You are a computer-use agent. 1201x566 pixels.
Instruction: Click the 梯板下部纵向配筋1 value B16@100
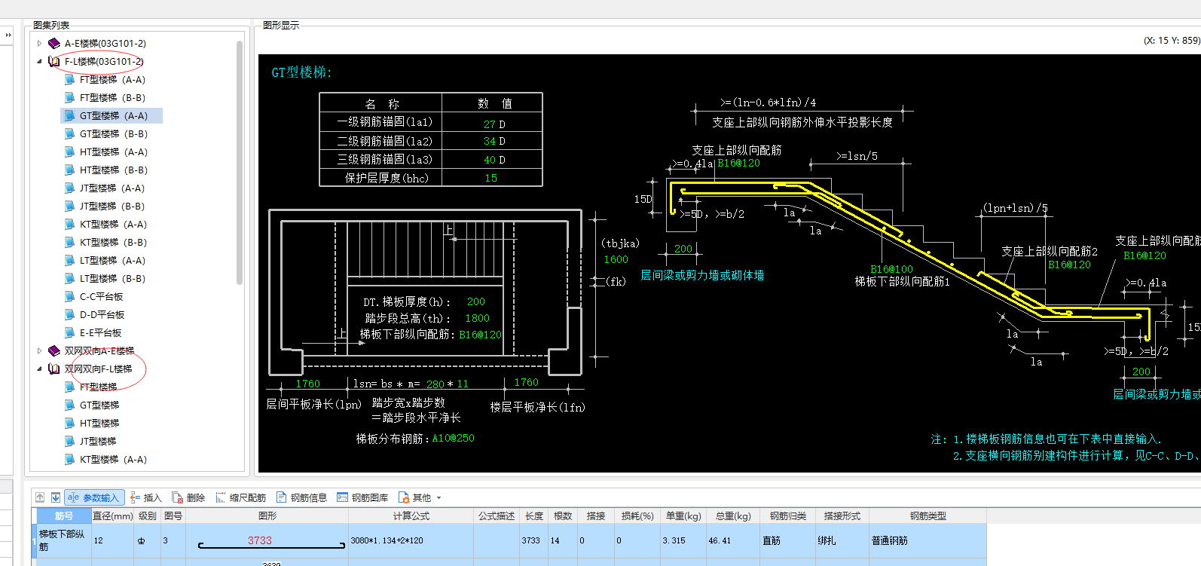892,269
